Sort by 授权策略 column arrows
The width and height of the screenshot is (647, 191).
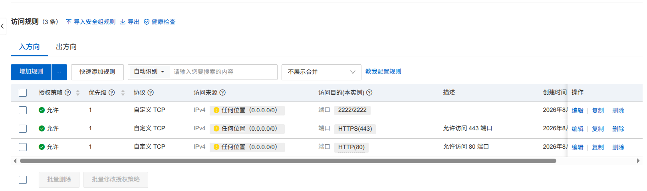[x=78, y=93]
